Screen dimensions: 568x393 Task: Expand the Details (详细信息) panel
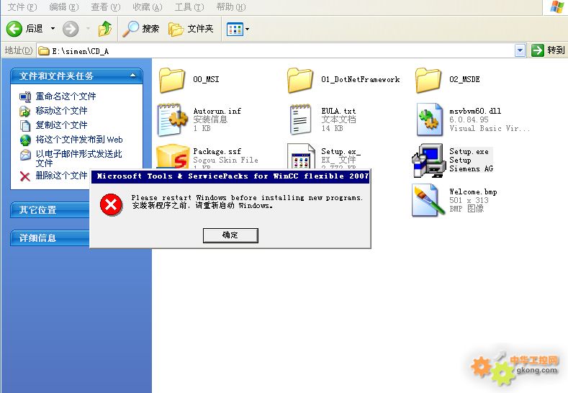pos(50,238)
